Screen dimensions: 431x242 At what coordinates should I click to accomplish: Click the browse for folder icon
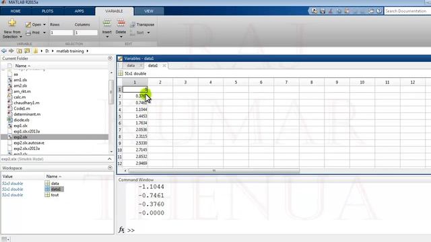[x=27, y=51]
